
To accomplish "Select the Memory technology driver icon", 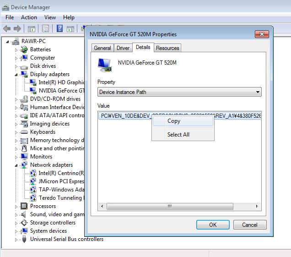I will (x=24, y=141).
